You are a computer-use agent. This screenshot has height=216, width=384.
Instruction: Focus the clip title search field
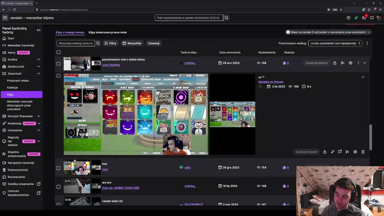[x=76, y=43]
